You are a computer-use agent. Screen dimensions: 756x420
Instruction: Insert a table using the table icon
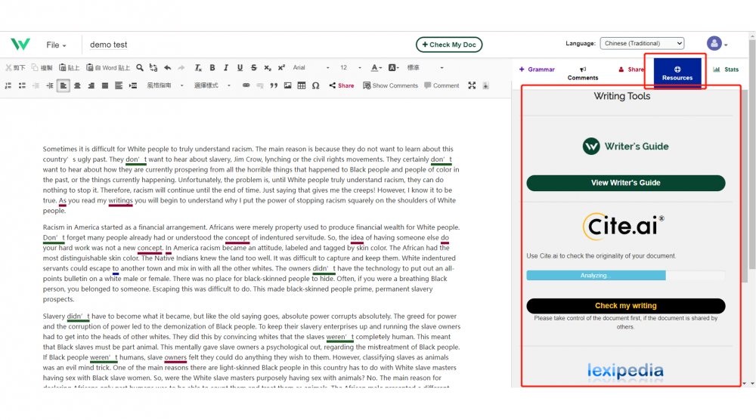(302, 86)
